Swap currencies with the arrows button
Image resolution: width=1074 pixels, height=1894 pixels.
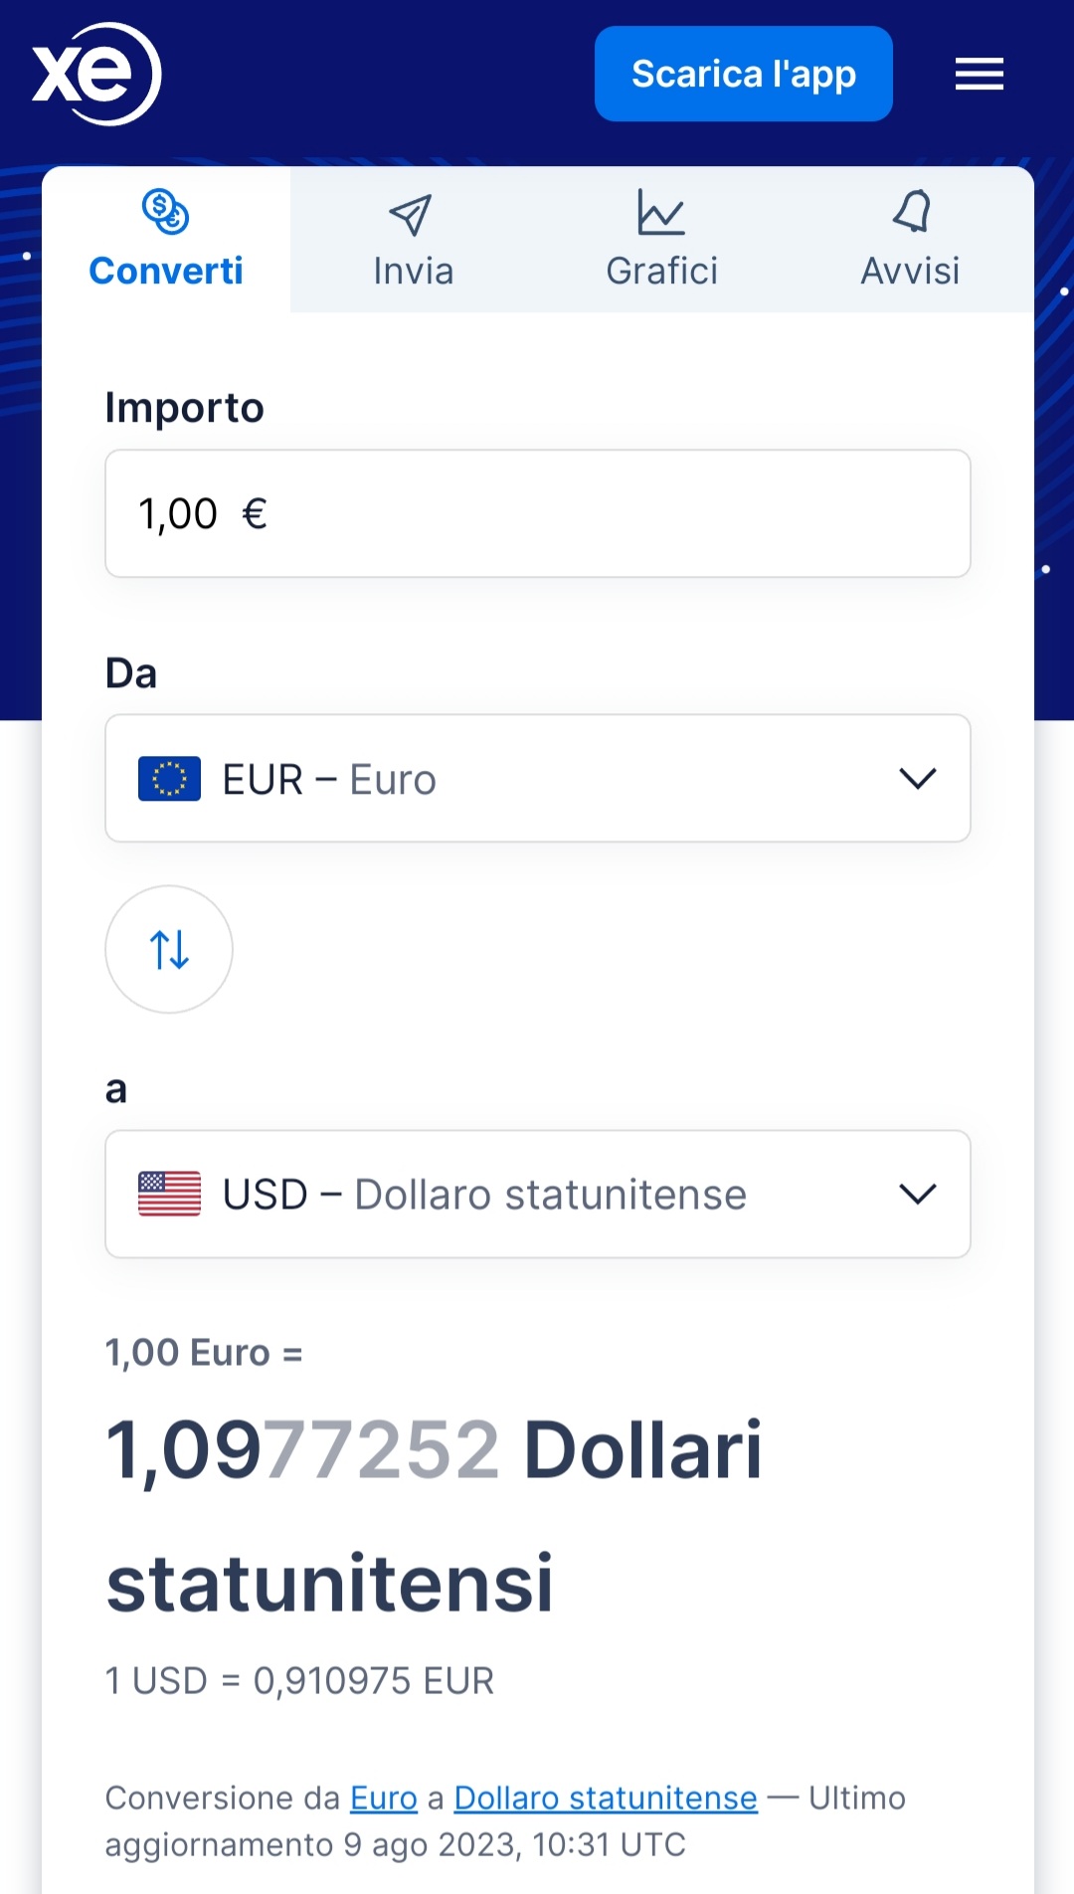tap(169, 949)
